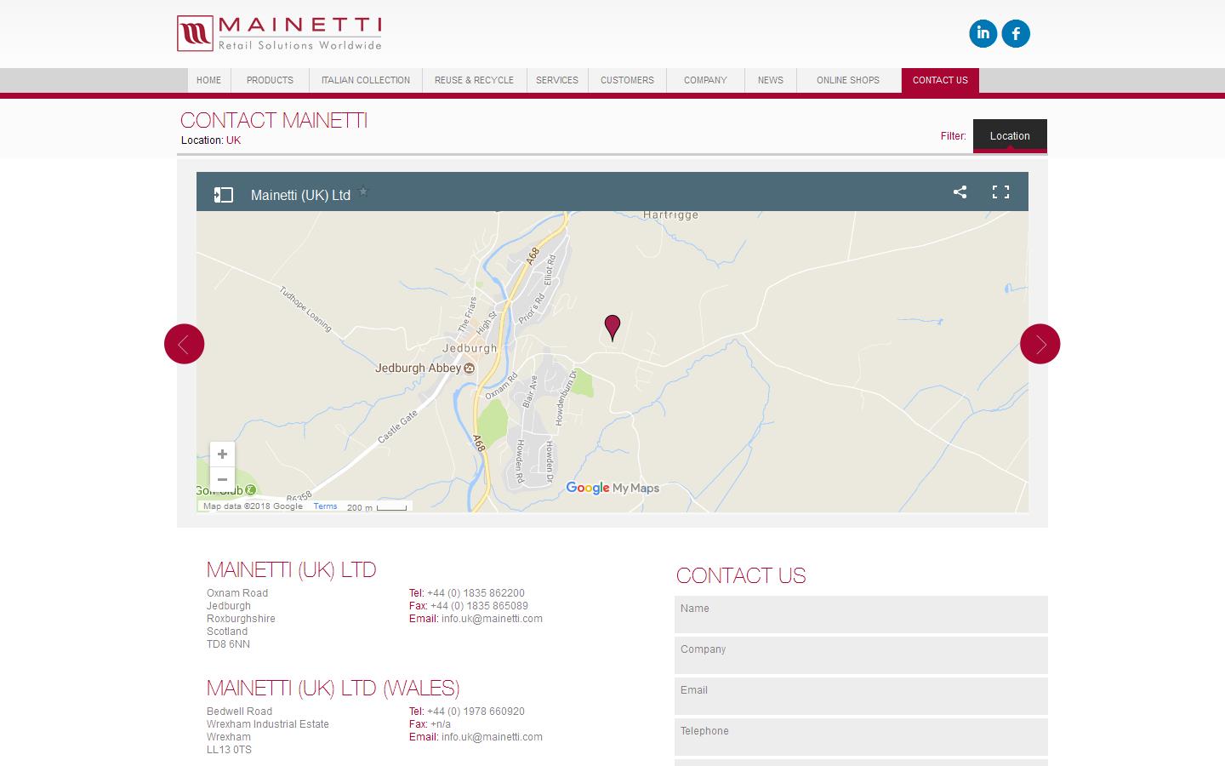The height and width of the screenshot is (766, 1225).
Task: Click the Email input field
Action: coord(861,696)
